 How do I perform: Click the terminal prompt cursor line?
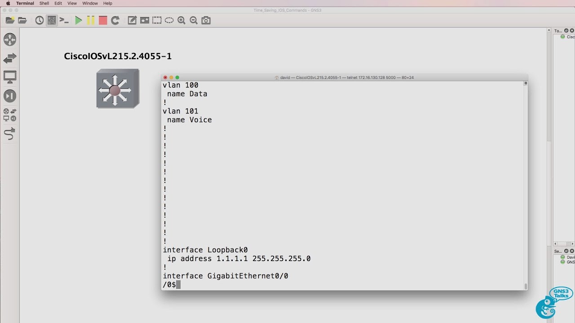click(x=172, y=285)
